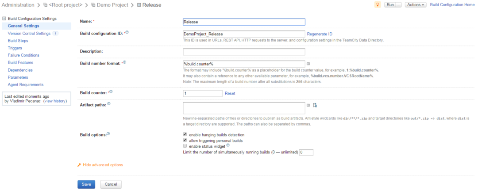
Task: Open help icon beside enable status widget
Action: [x=228, y=145]
